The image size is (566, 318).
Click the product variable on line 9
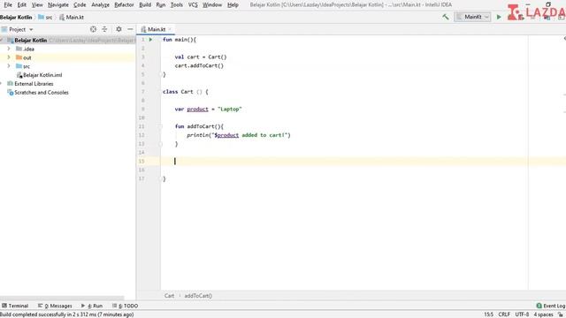coord(197,110)
